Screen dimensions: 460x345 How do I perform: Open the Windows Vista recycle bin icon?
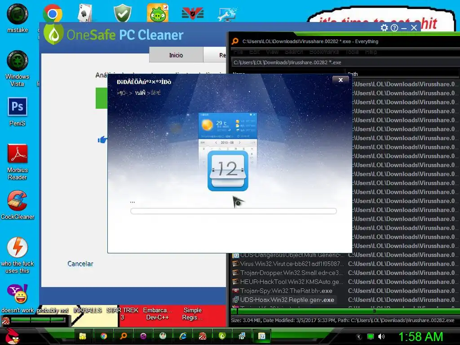click(18, 61)
